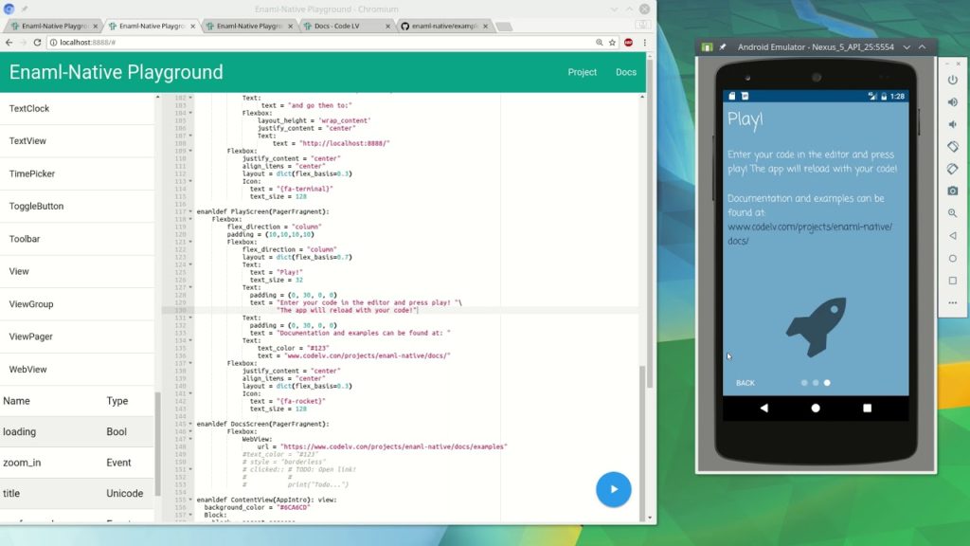
Task: Tap the rocket icon in the phone app
Action: pos(816,327)
